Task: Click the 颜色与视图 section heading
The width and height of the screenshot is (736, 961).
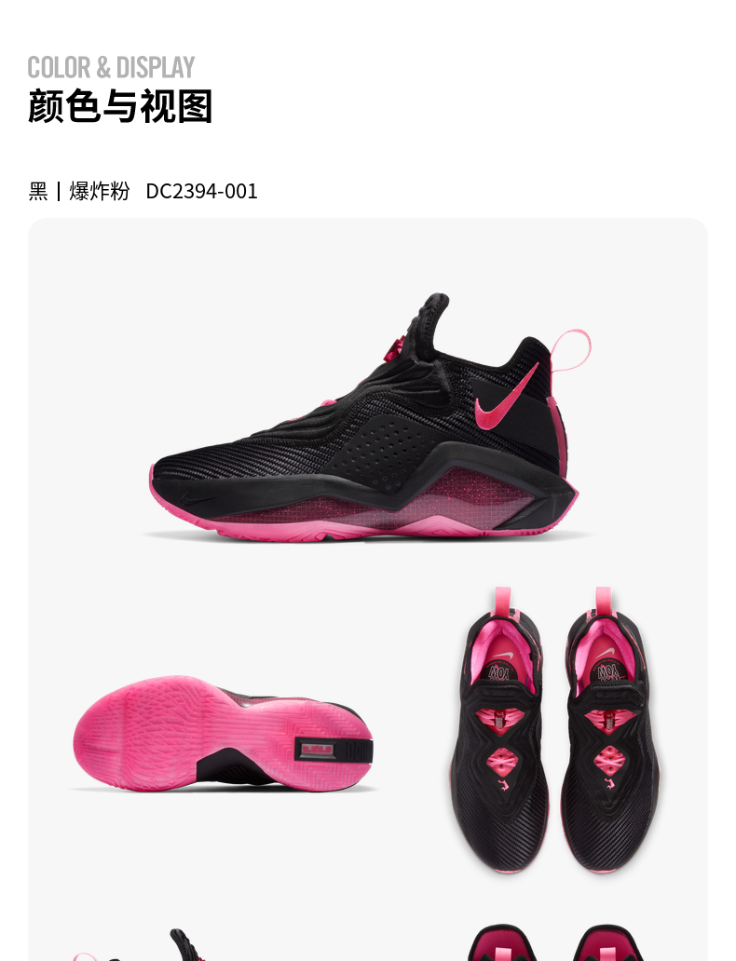Action: pyautogui.click(x=120, y=107)
